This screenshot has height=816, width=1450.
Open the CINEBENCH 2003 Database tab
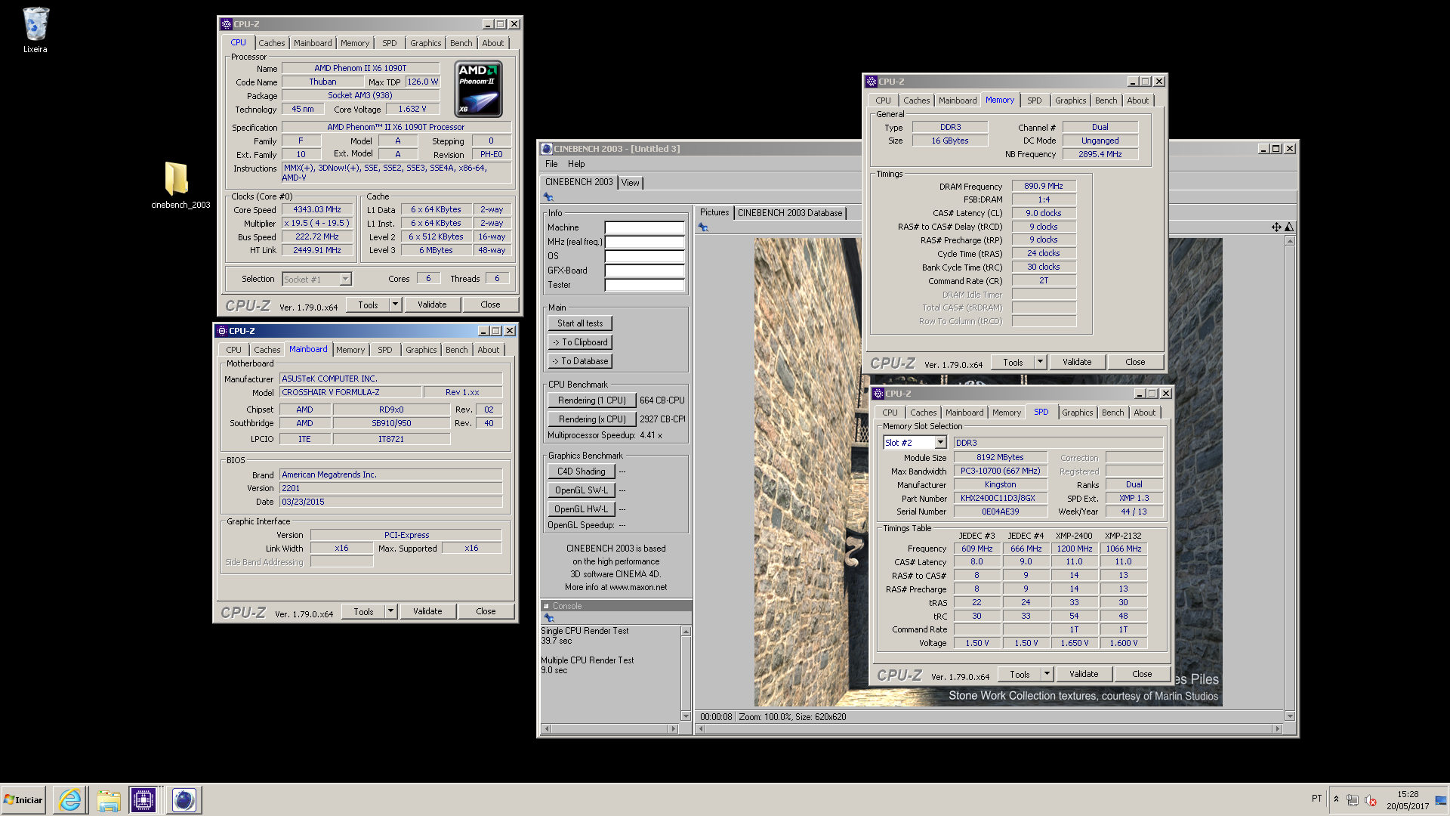point(789,213)
